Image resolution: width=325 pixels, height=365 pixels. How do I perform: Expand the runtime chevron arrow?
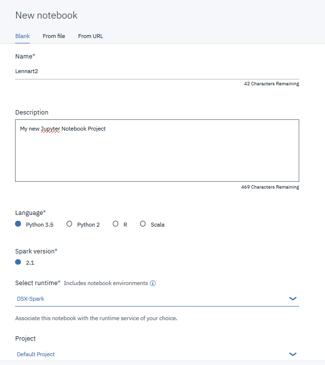point(293,298)
